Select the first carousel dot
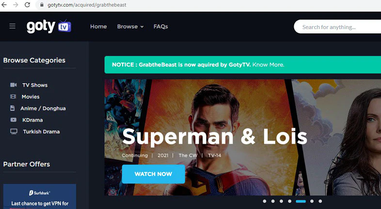The width and height of the screenshot is (381, 209). tap(265, 201)
